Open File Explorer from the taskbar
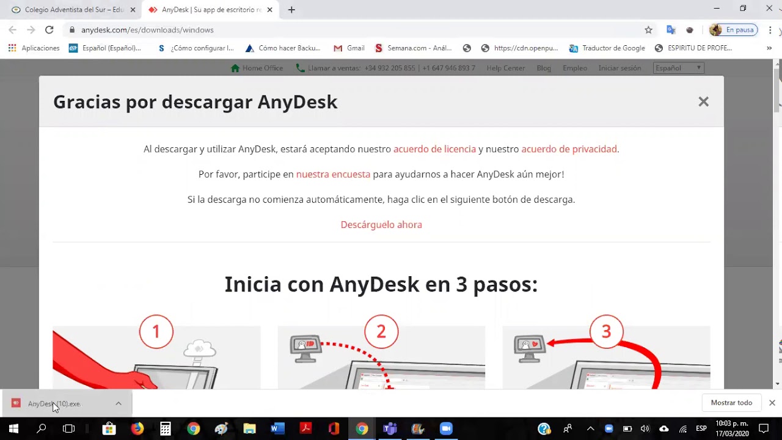Image resolution: width=782 pixels, height=440 pixels. [249, 428]
